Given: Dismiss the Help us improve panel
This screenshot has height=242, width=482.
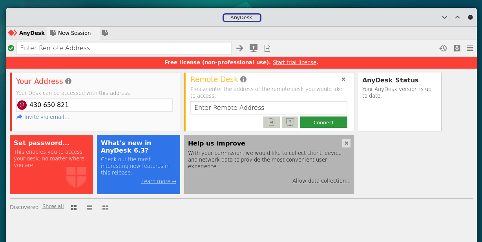Looking at the screenshot, I should 346,143.
